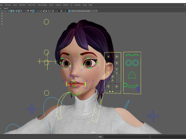This screenshot has height=139, width=186.
Task: Toggle the view transform icon before ACES
Action: tap(69, 11)
